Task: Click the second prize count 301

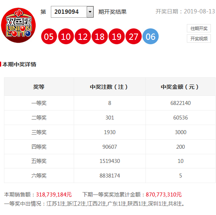Action: (x=110, y=118)
